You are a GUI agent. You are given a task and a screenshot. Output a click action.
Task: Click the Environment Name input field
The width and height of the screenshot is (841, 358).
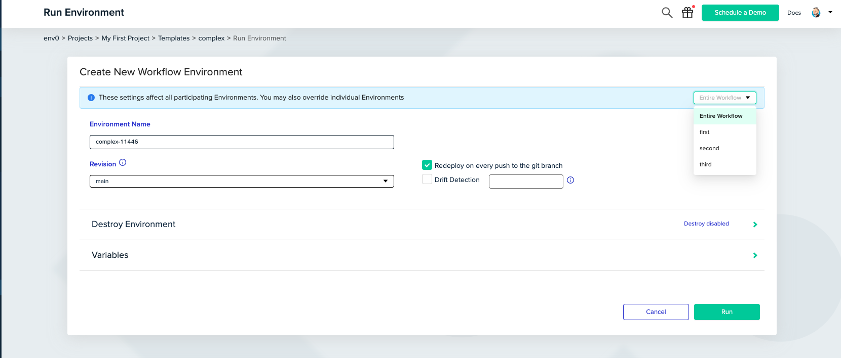click(242, 142)
